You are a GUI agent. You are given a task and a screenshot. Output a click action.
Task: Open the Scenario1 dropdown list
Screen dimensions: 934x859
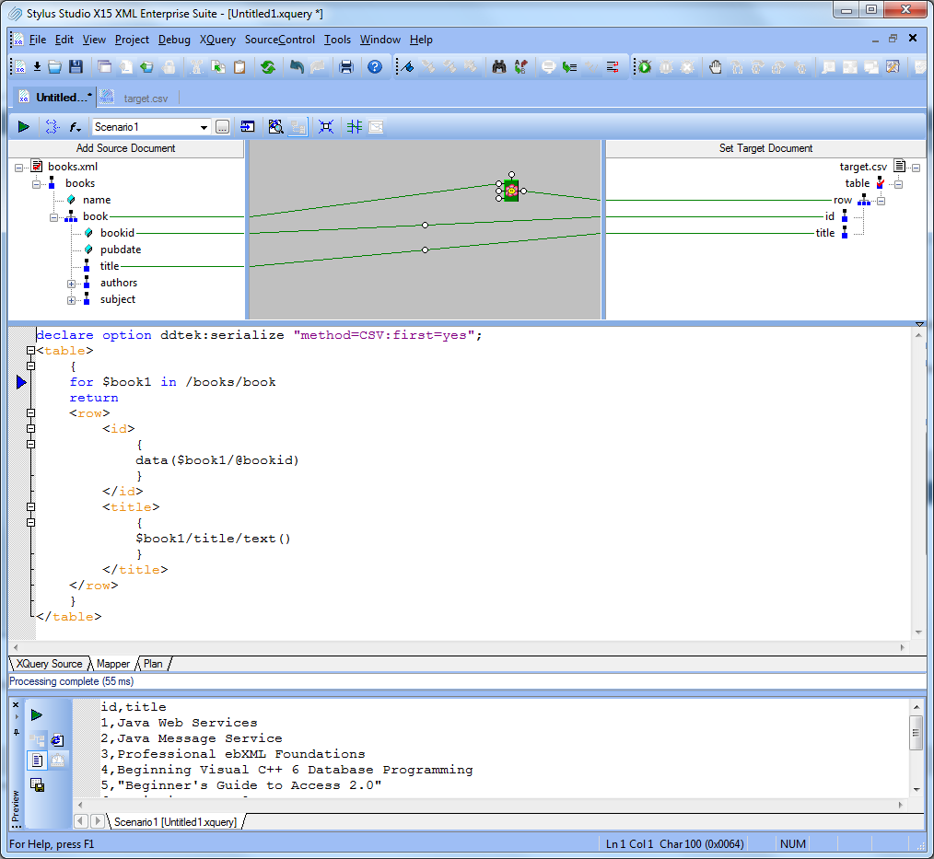204,127
